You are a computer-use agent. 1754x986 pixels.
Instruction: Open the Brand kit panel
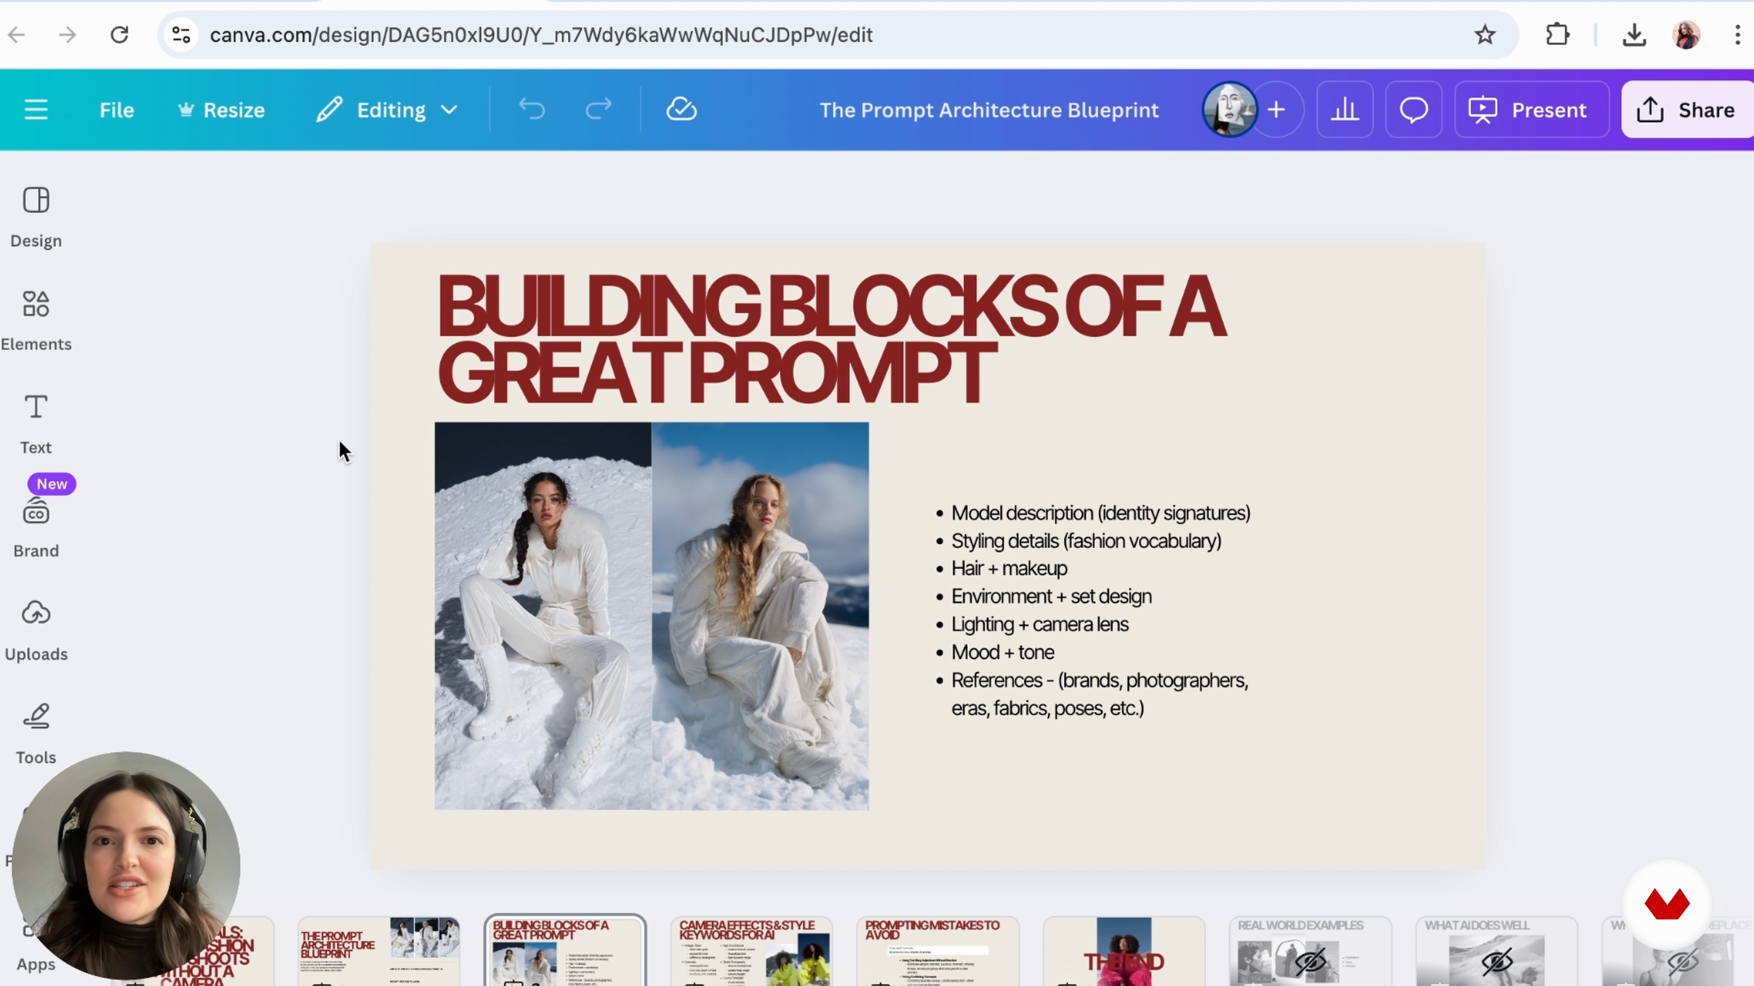[x=36, y=528]
